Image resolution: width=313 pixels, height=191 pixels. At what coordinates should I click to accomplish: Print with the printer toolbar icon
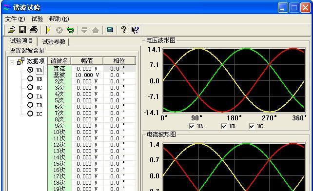34,30
